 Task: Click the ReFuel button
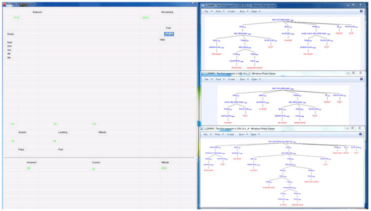click(x=169, y=34)
